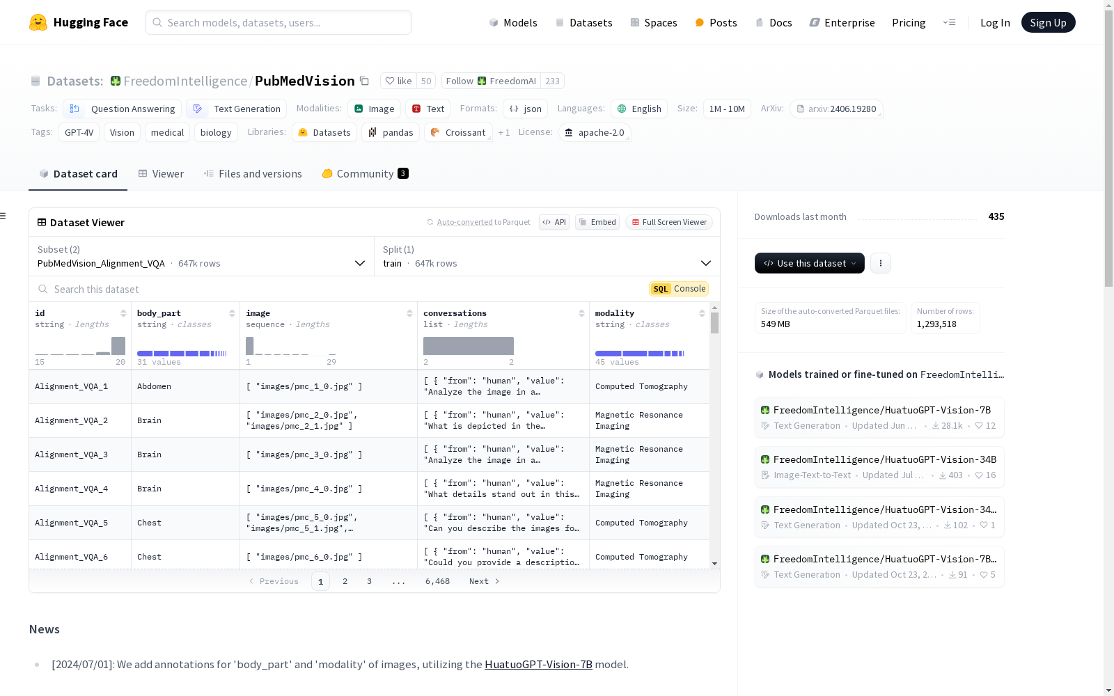Click the dataset viewer vertical scrollbar thumb
Viewport: 1114px width, 696px height.
tap(714, 323)
